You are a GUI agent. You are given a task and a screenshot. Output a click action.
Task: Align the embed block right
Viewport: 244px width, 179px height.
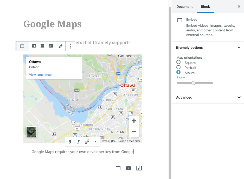point(51,46)
